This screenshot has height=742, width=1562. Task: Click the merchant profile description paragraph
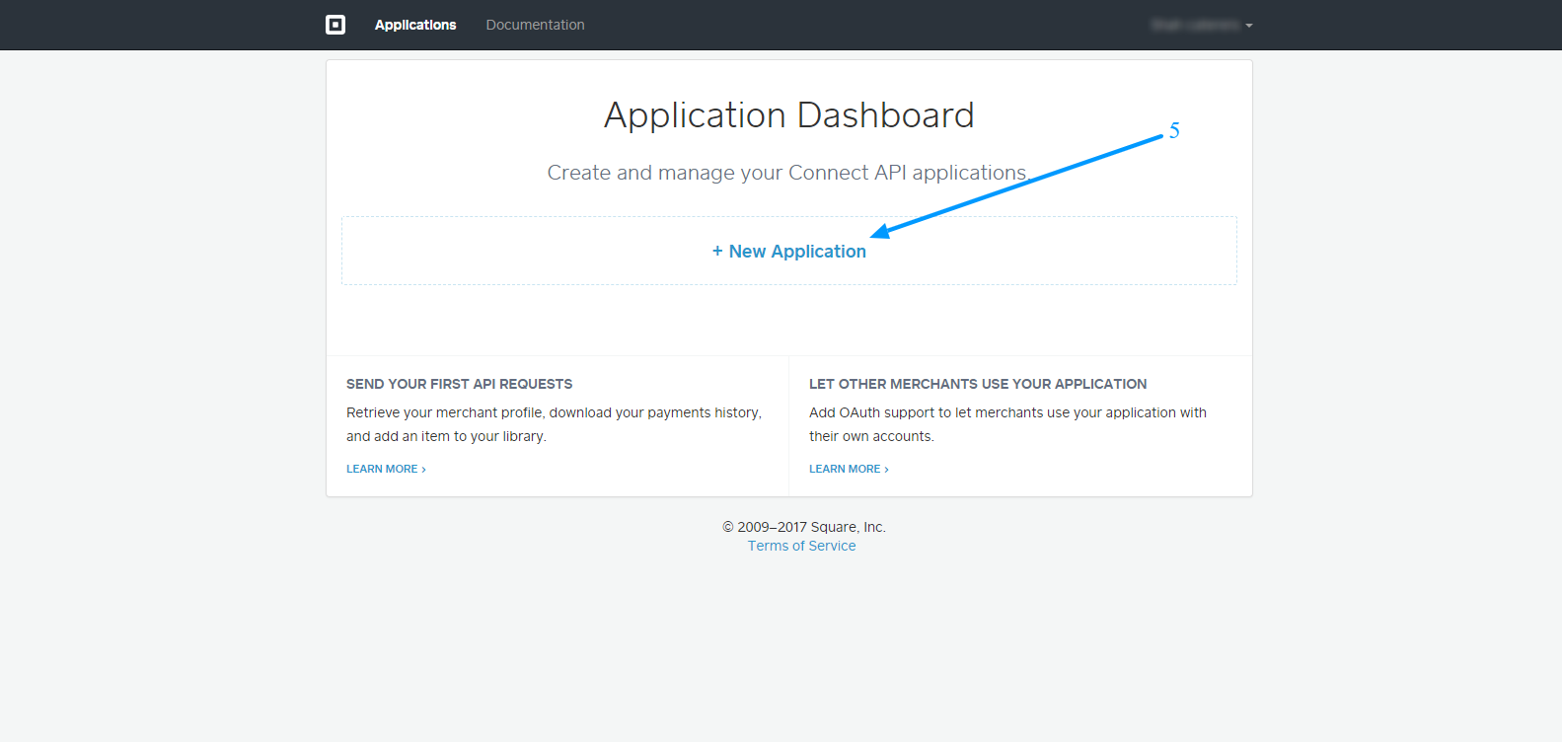coord(554,424)
